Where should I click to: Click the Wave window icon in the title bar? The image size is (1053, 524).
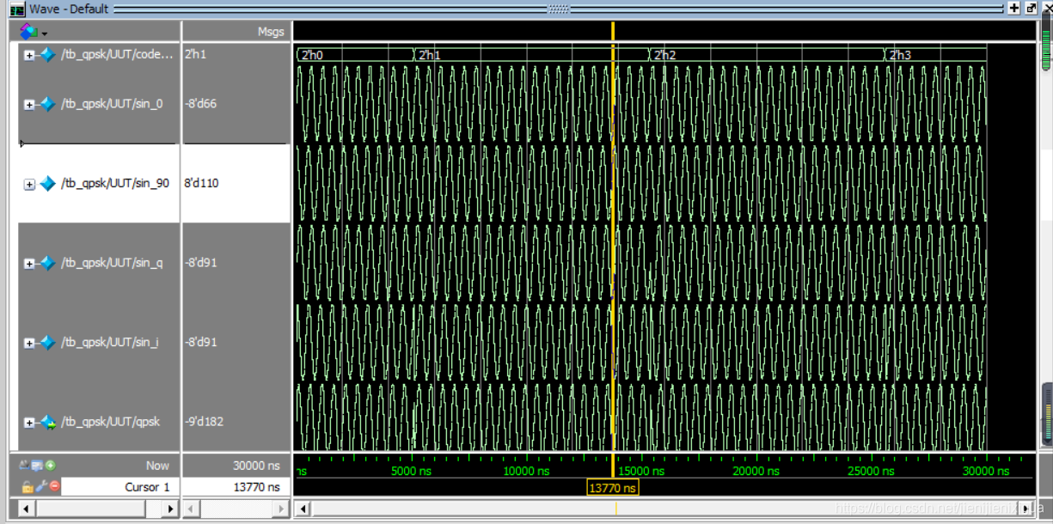pyautogui.click(x=16, y=9)
